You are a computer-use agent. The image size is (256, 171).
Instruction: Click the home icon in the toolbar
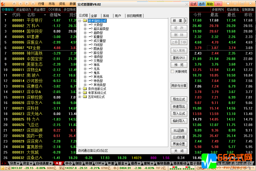coord(14,3)
